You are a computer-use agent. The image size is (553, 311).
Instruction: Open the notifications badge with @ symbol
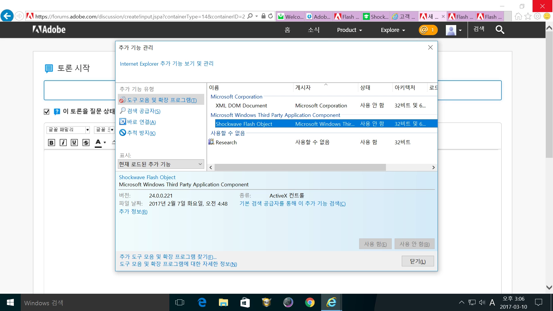pyautogui.click(x=428, y=30)
